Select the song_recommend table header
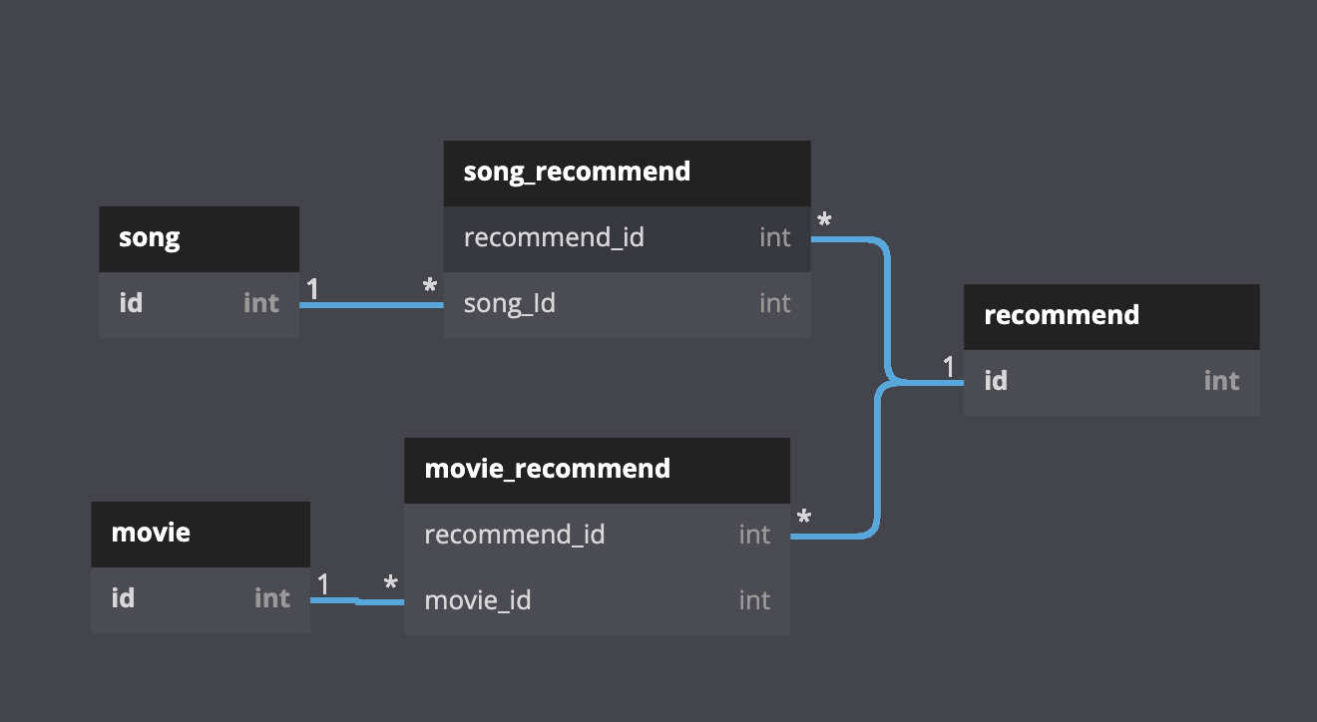 click(627, 173)
